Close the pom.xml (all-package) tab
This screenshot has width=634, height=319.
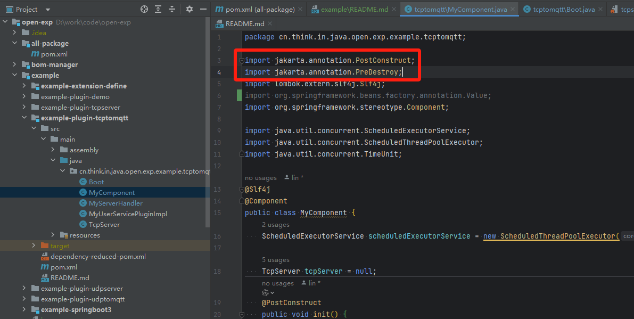(x=300, y=9)
